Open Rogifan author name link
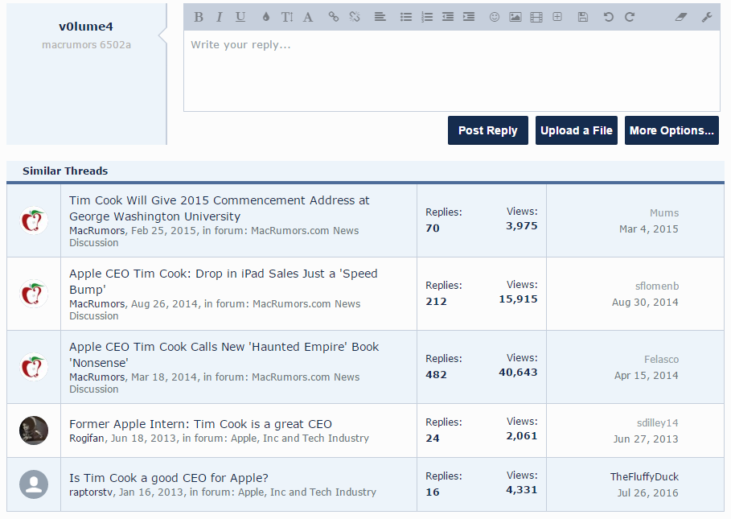The height and width of the screenshot is (519, 731). (x=87, y=439)
